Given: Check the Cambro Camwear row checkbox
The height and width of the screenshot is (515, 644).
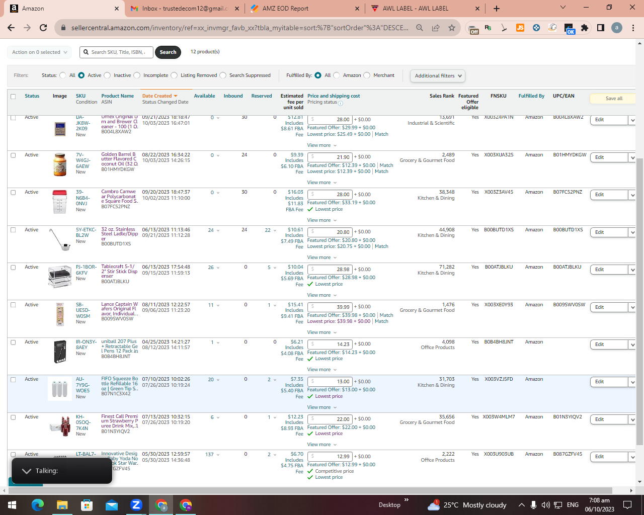Looking at the screenshot, I should click(13, 193).
